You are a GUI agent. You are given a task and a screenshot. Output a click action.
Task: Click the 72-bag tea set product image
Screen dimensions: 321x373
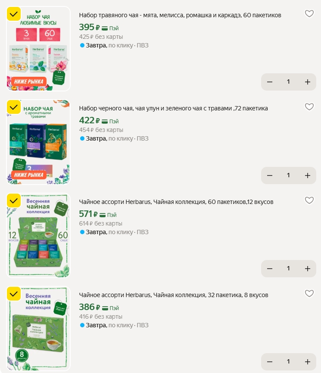[38, 142]
